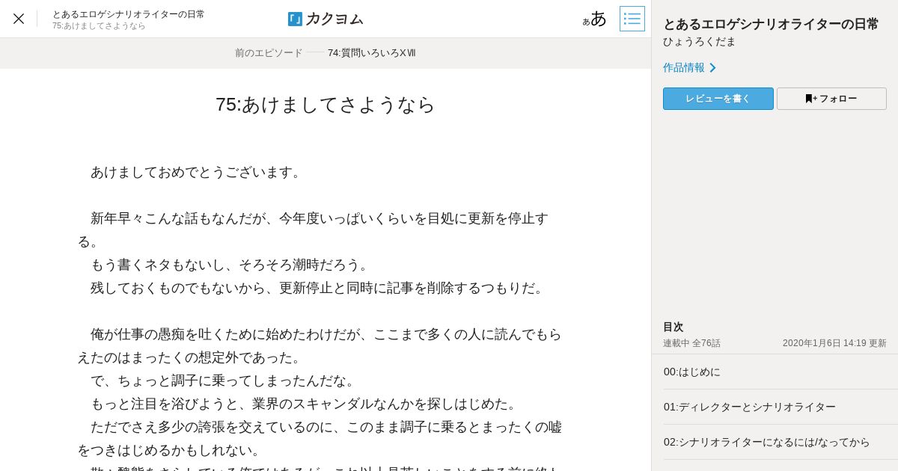Follow the work with フォロー button
898x471 pixels.
pyautogui.click(x=831, y=99)
